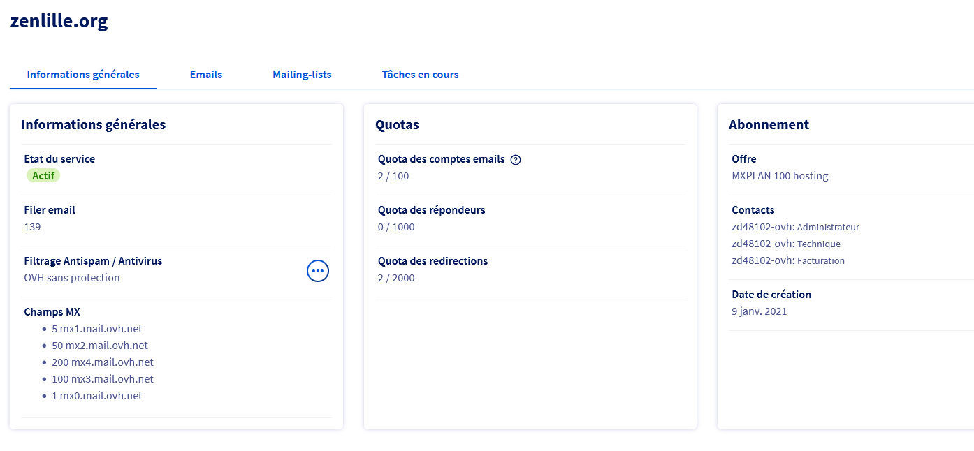This screenshot has width=974, height=451.
Task: Open the Mailing-lists tab
Action: (302, 75)
